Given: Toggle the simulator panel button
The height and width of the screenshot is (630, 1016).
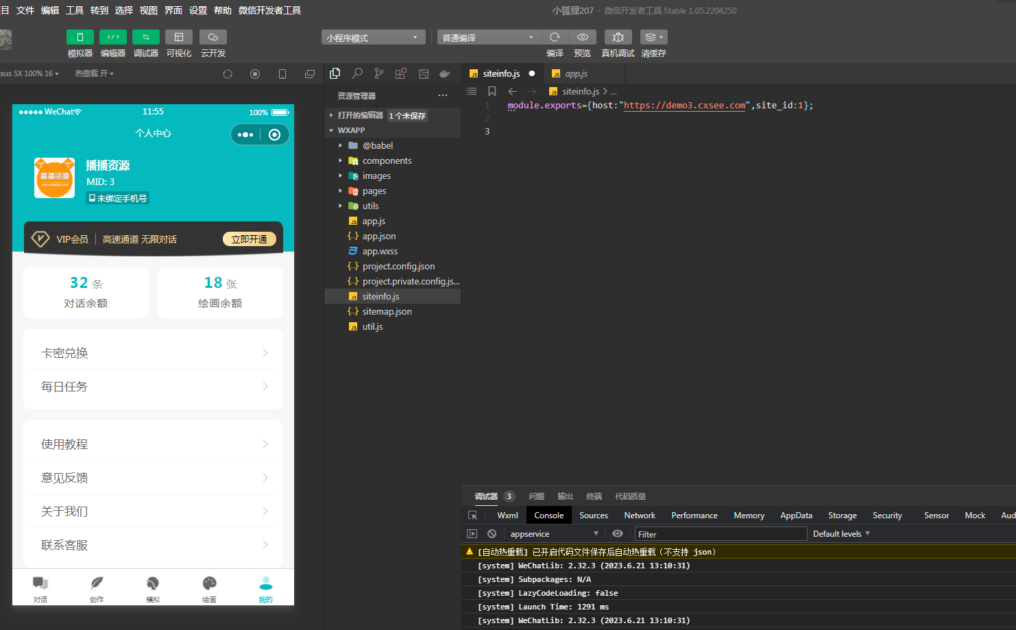Looking at the screenshot, I should 80,37.
